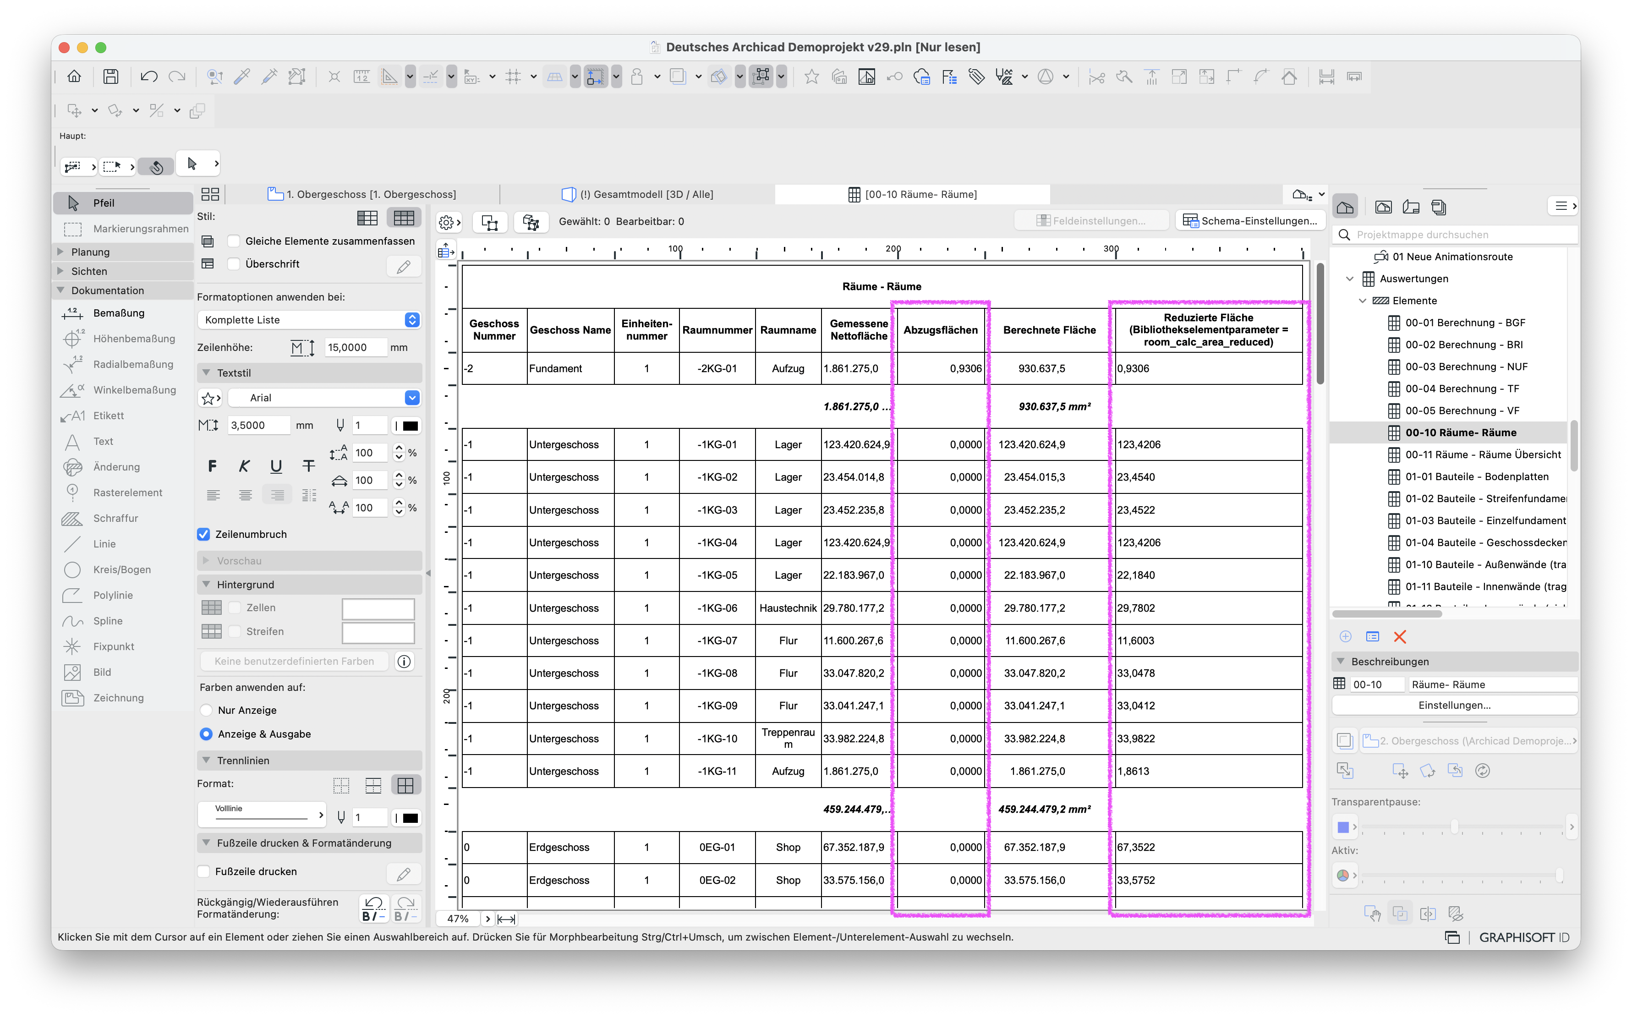Enable Gleiche Elemente zusammenfassen checkbox
The height and width of the screenshot is (1018, 1632).
point(234,241)
